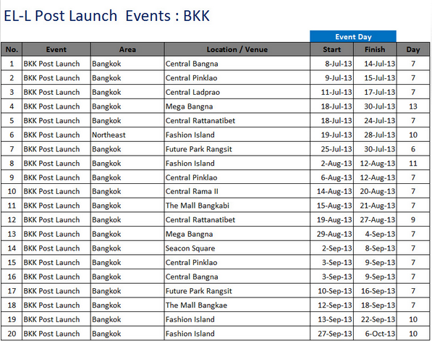
Task: Select finish date '8-Sep-13'
Action: 375,248
